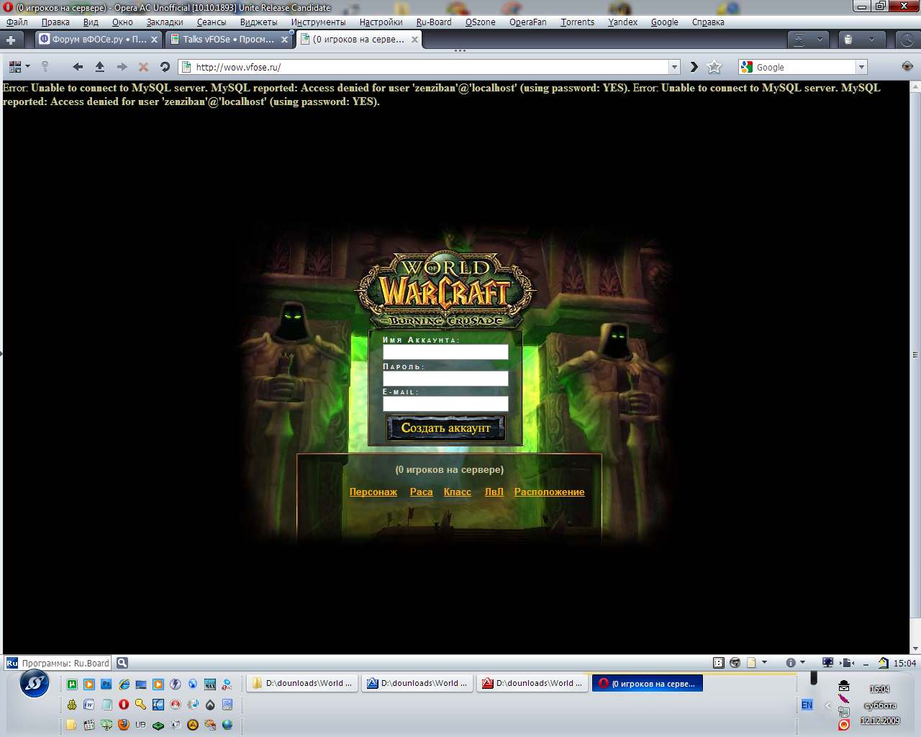921x737 pixels.
Task: Click the new tab plus button
Action: point(11,40)
